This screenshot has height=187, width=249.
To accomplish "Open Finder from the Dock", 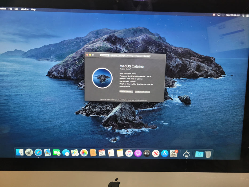I will click(x=20, y=152).
